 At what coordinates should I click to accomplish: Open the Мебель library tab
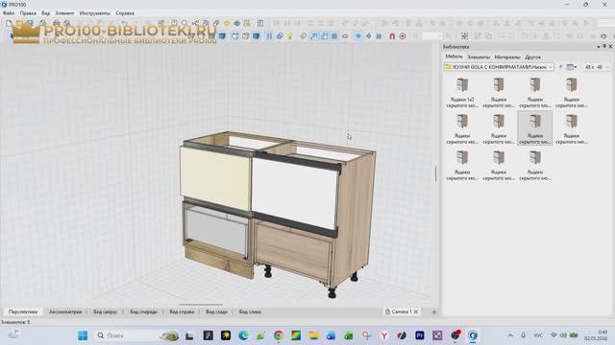tap(454, 57)
